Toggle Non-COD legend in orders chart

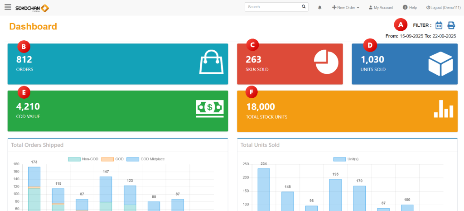pos(74,159)
